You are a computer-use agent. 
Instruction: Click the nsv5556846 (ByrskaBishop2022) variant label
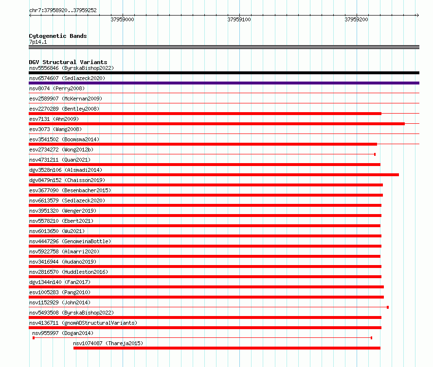point(72,68)
